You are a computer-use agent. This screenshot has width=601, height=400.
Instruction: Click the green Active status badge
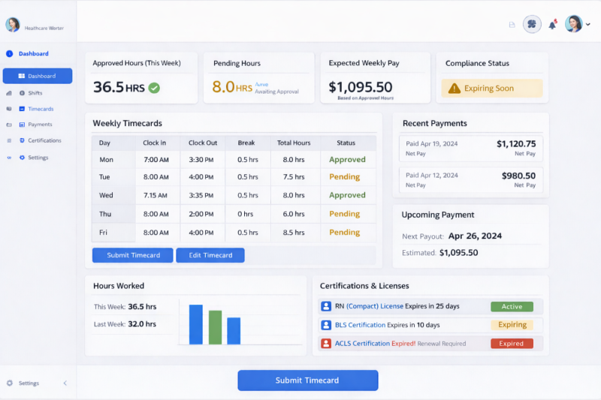(x=512, y=307)
